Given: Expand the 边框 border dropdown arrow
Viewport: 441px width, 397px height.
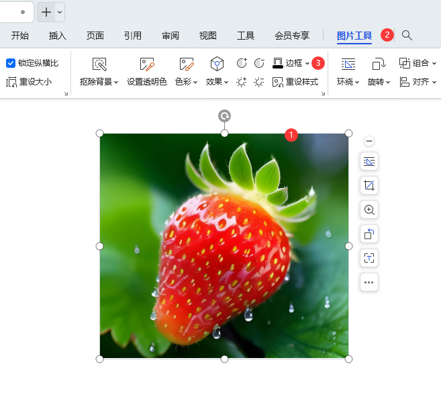Looking at the screenshot, I should click(x=307, y=63).
